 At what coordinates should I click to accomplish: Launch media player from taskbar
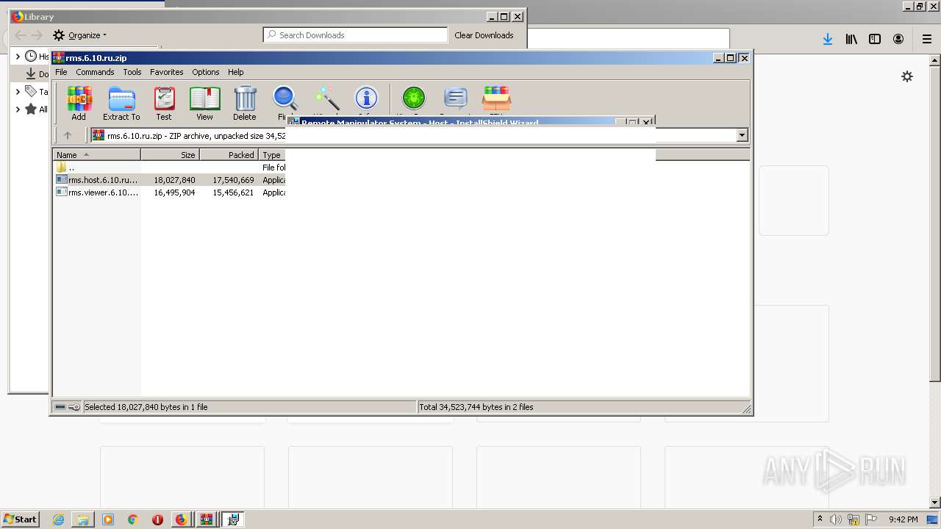[x=108, y=519]
